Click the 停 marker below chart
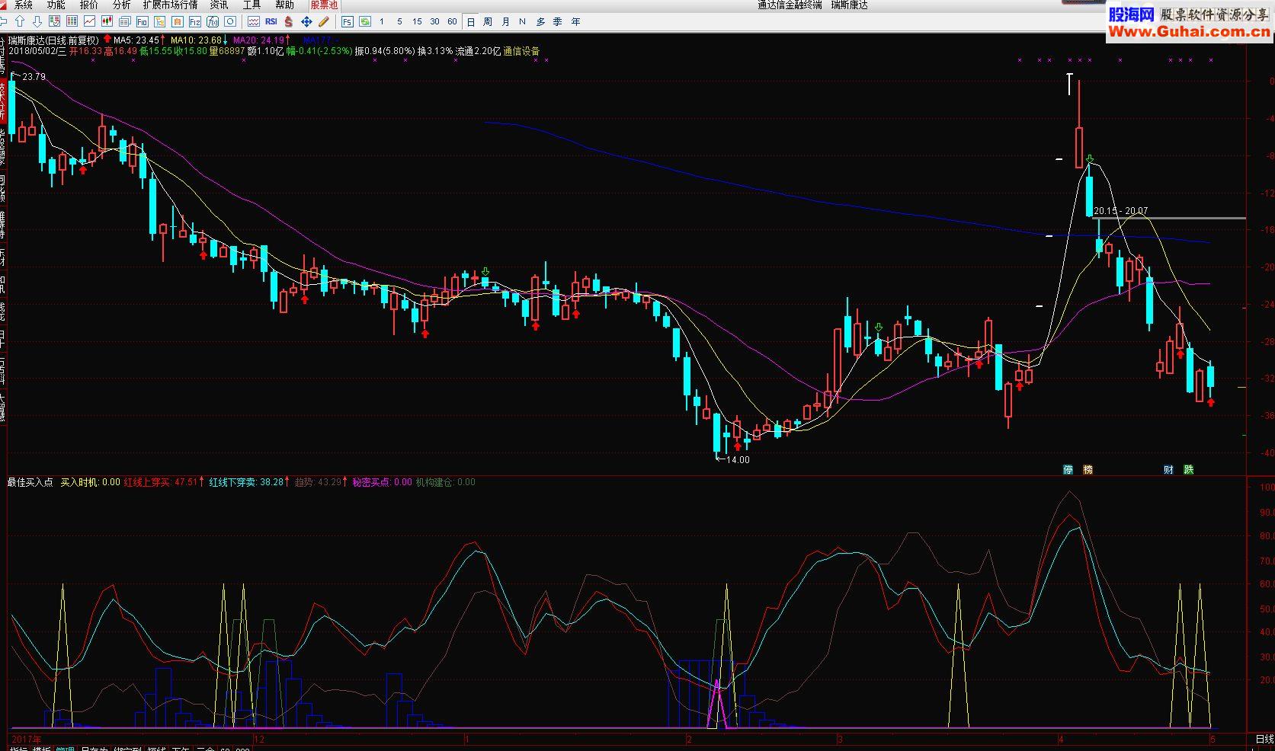 pyautogui.click(x=1068, y=469)
